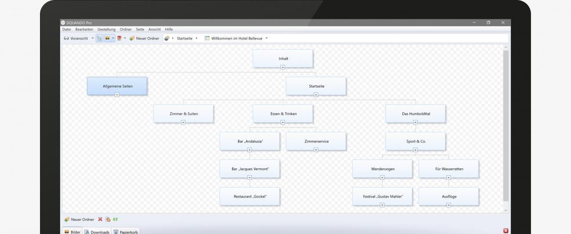Open the Voransicht dropdown arrow
This screenshot has height=234, width=571.
click(x=92, y=38)
